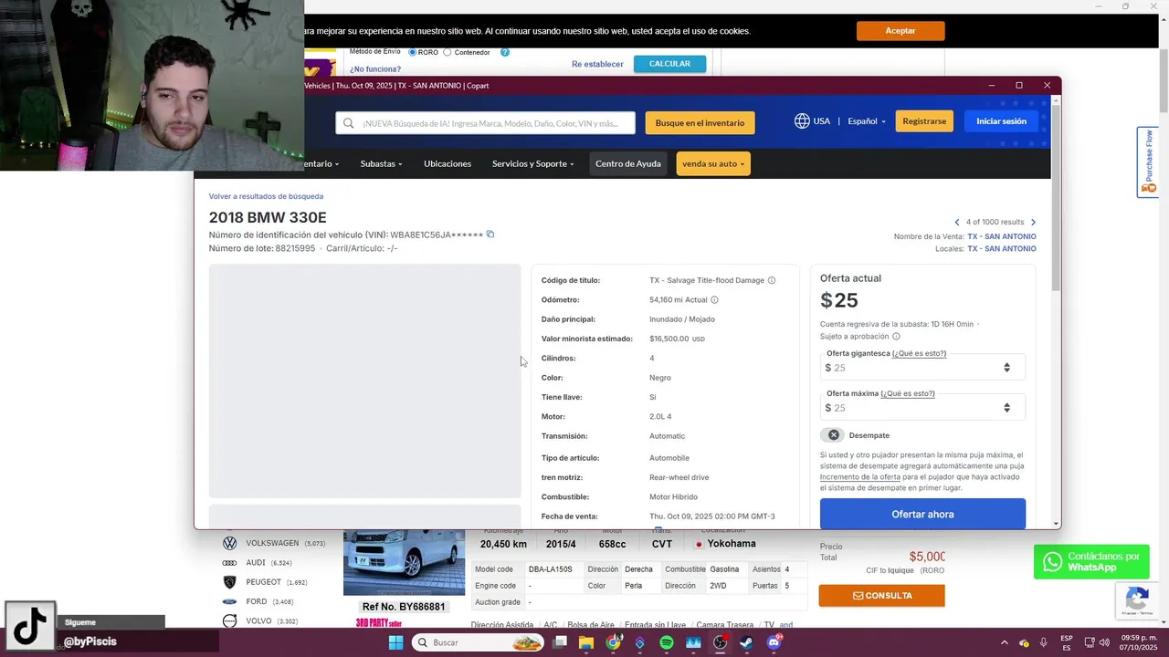Screen dimensions: 1169x657
Task: Open Task View on the taskbar
Action: (x=560, y=642)
